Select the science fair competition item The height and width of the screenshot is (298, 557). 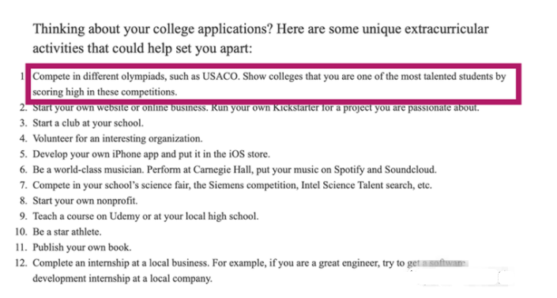click(232, 185)
